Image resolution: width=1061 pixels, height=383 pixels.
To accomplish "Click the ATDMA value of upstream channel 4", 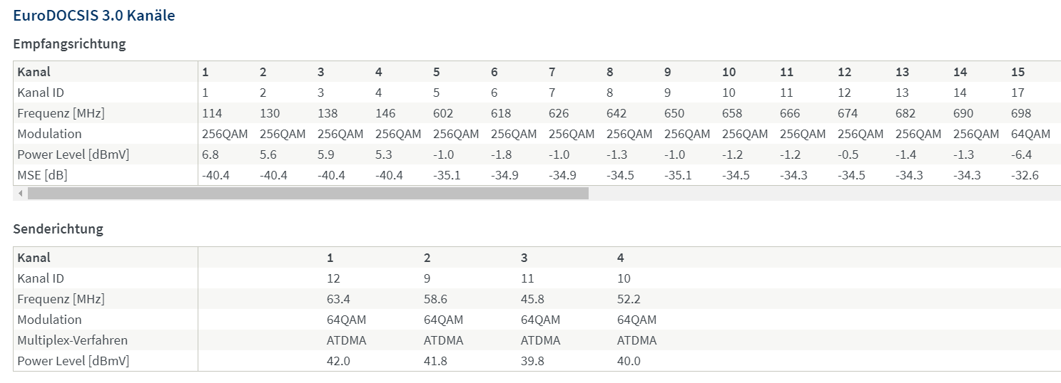I will (x=636, y=340).
